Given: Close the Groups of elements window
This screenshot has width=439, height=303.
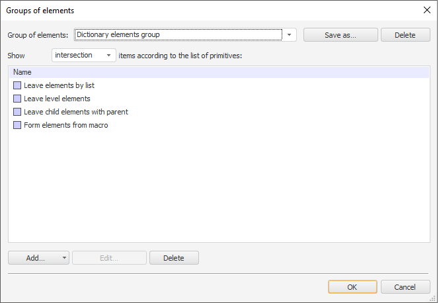Looking at the screenshot, I should click(426, 10).
